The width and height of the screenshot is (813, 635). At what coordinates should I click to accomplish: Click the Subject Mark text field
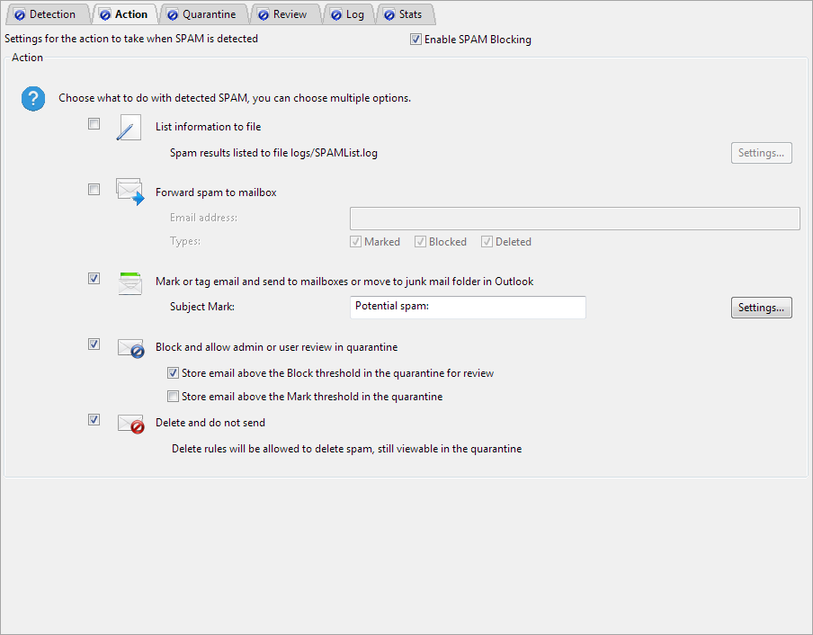point(467,308)
